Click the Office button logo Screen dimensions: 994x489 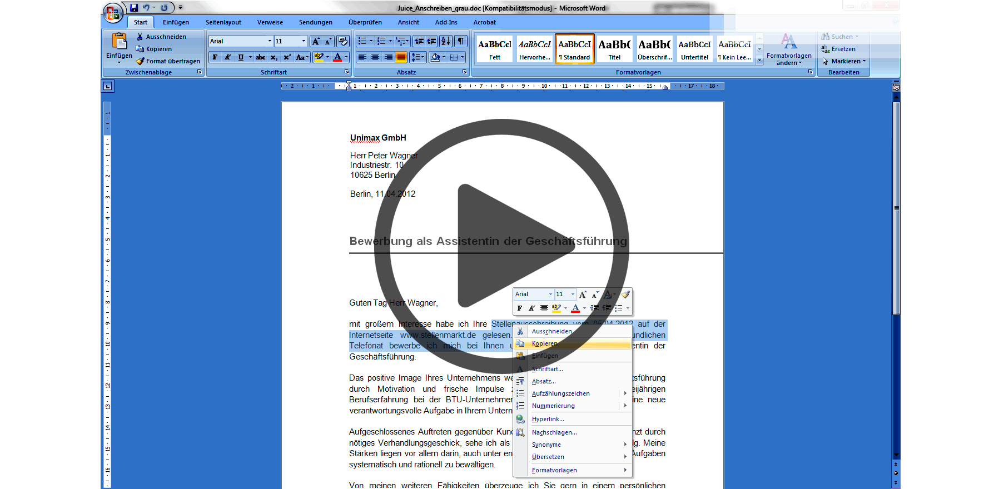(x=113, y=13)
